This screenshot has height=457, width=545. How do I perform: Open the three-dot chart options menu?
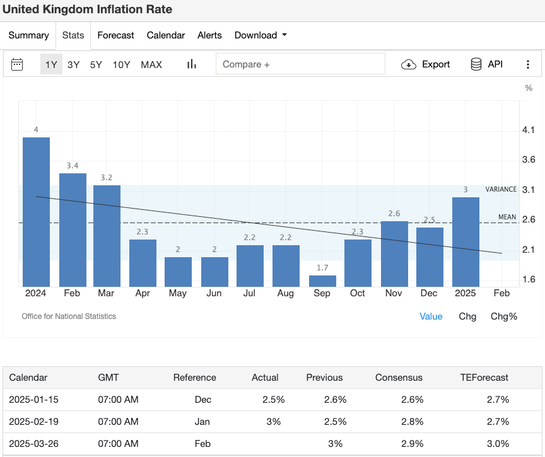point(529,64)
